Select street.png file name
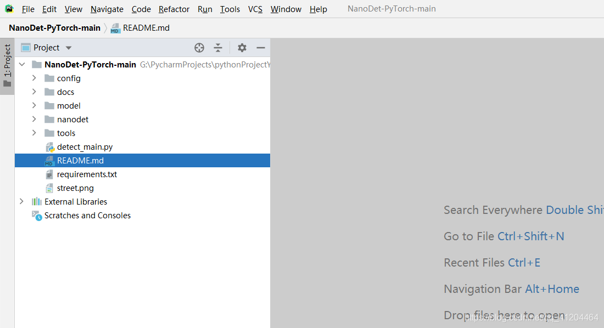Viewport: 604px width, 328px height. pyautogui.click(x=76, y=188)
